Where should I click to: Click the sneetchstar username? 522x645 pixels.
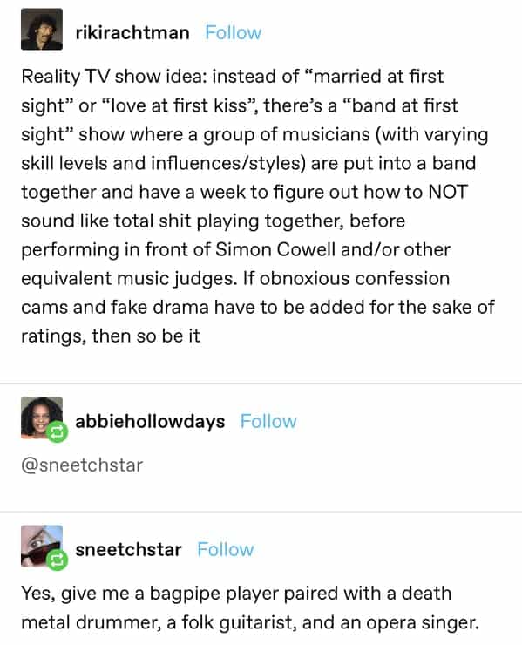(128, 550)
